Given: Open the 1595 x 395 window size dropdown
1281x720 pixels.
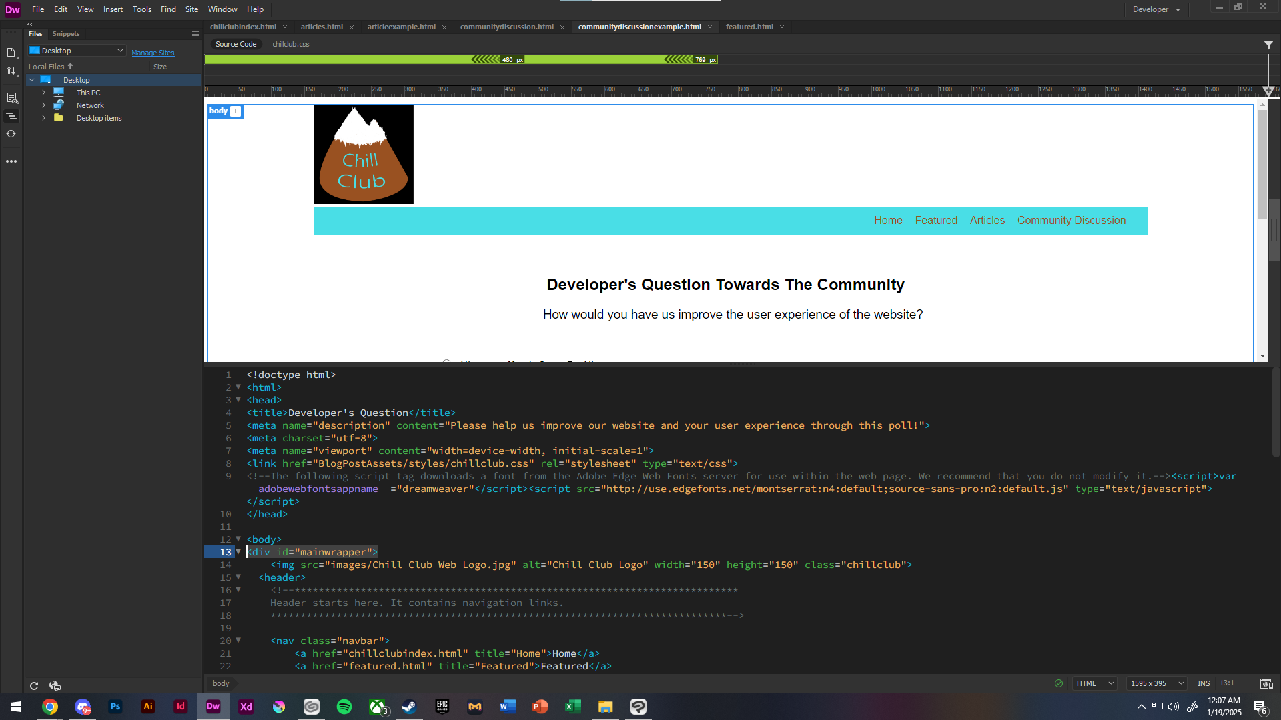Looking at the screenshot, I should 1158,683.
